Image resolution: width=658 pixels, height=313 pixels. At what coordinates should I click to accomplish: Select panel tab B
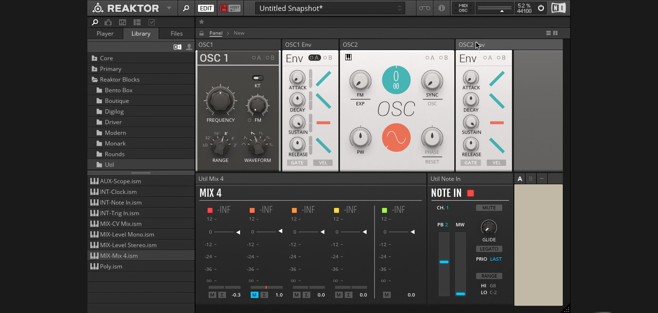[531, 179]
